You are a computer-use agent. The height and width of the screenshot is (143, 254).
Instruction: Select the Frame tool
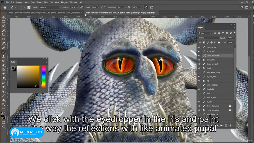pos(3,39)
